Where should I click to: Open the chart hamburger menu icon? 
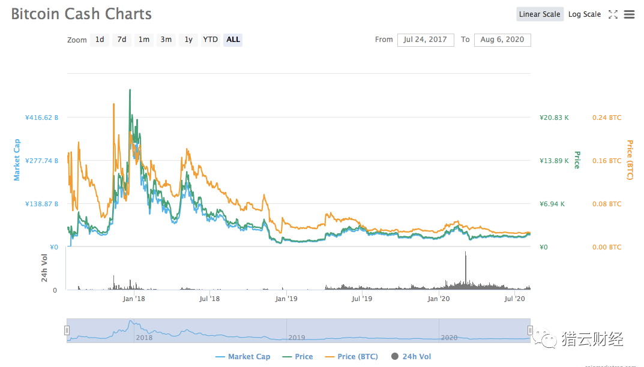point(629,14)
